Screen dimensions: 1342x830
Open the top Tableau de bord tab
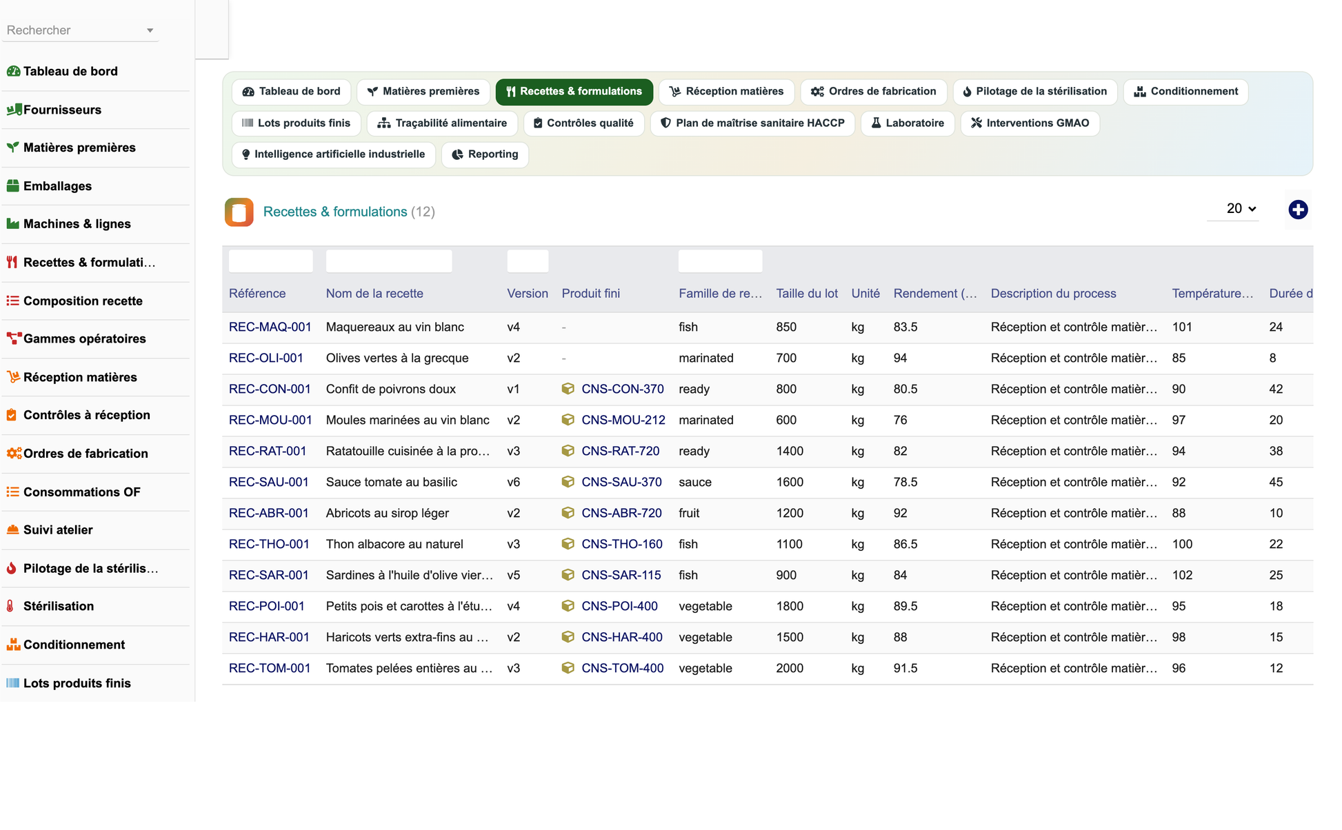click(291, 92)
